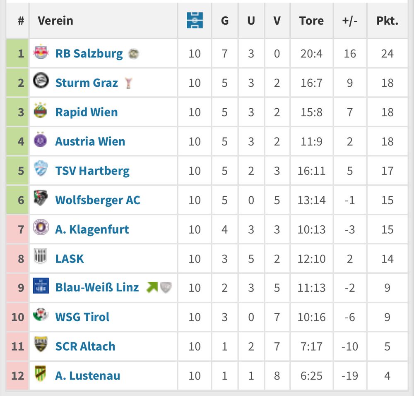Click the RB Salzburg club crest

41,52
